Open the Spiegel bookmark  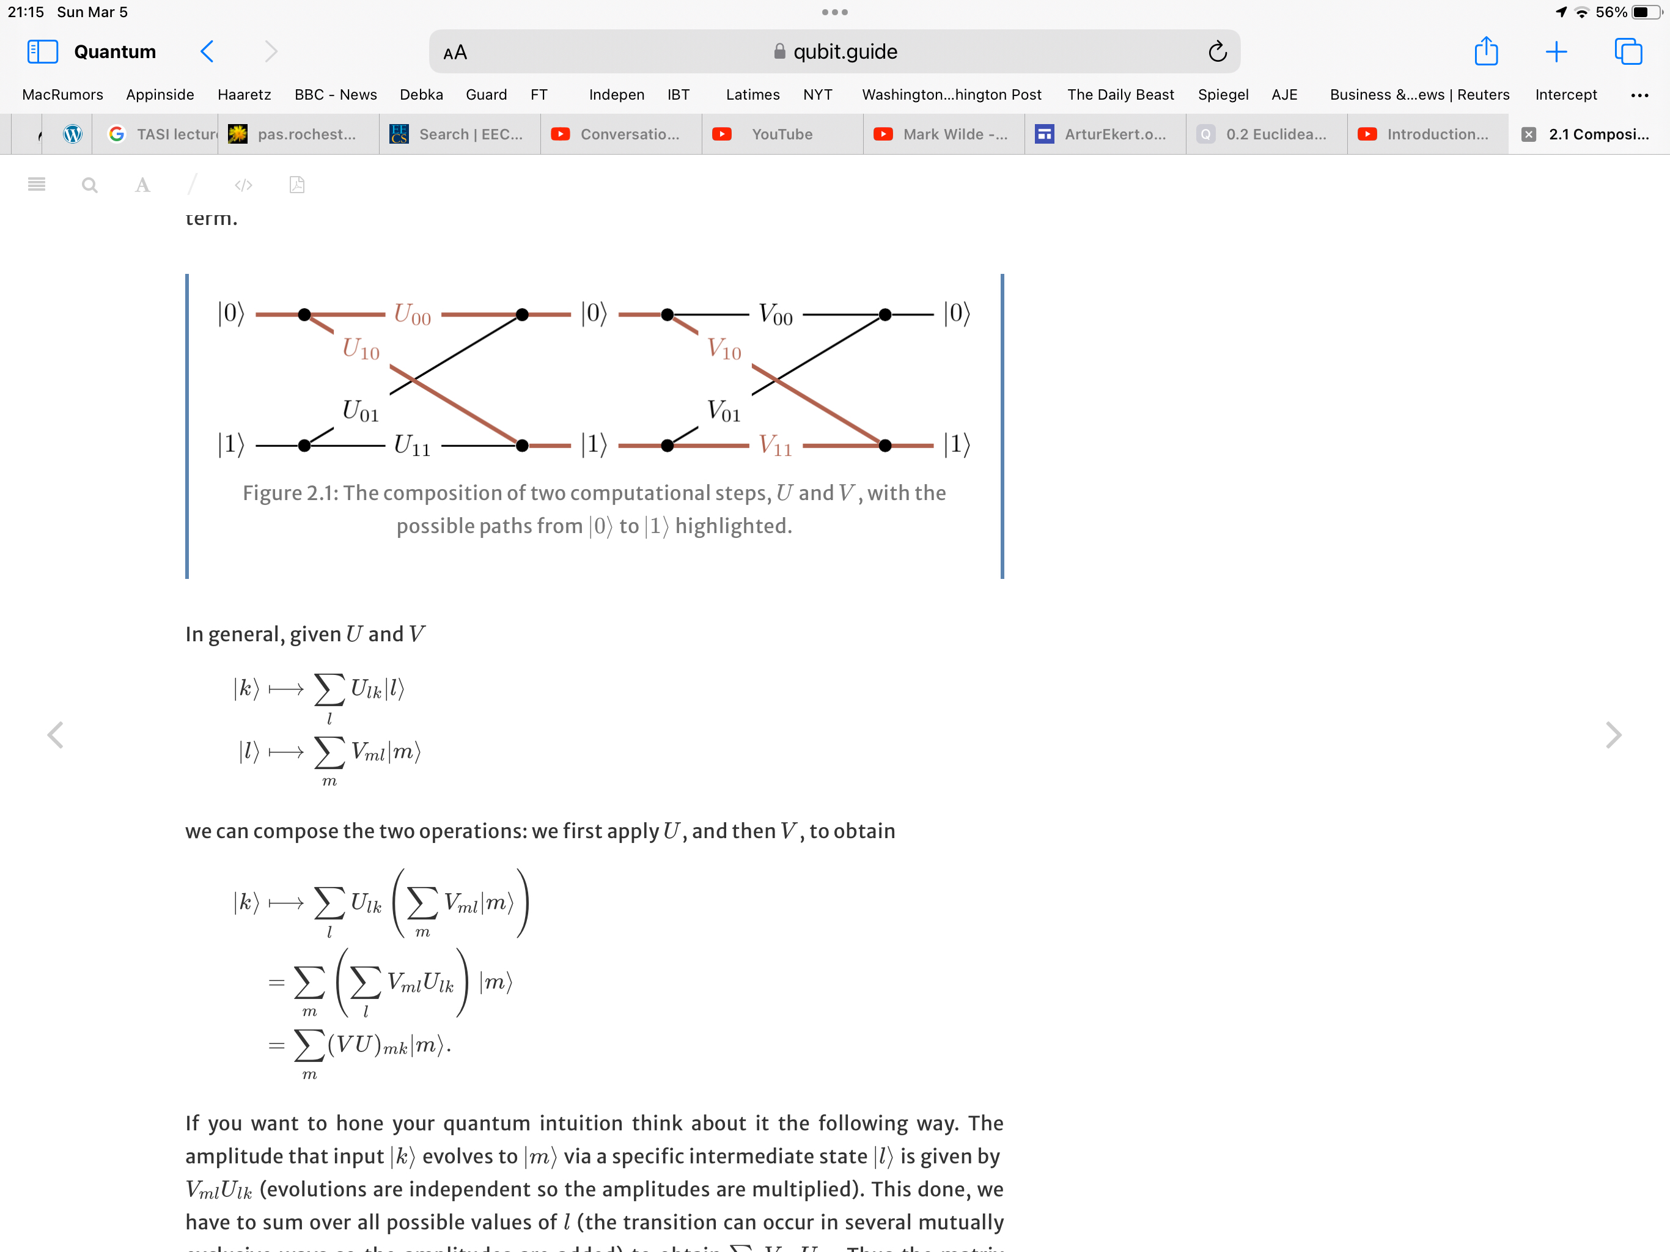(x=1223, y=94)
